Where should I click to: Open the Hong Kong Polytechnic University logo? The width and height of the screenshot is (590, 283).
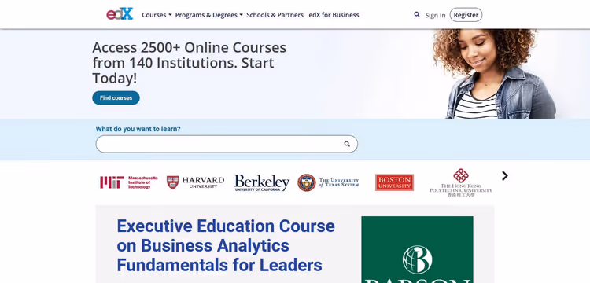[461, 182]
